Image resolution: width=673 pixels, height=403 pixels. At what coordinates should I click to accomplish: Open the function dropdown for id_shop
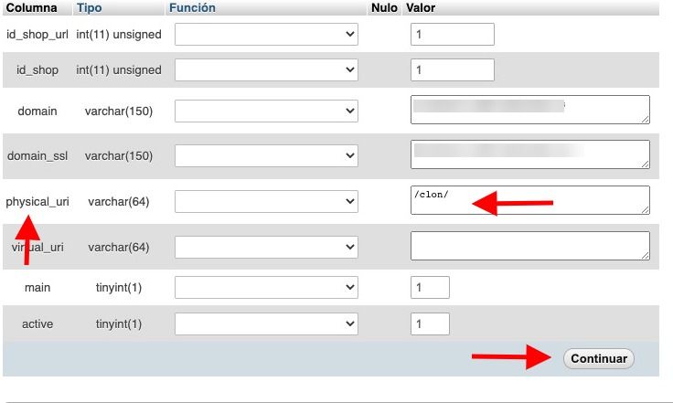[266, 69]
